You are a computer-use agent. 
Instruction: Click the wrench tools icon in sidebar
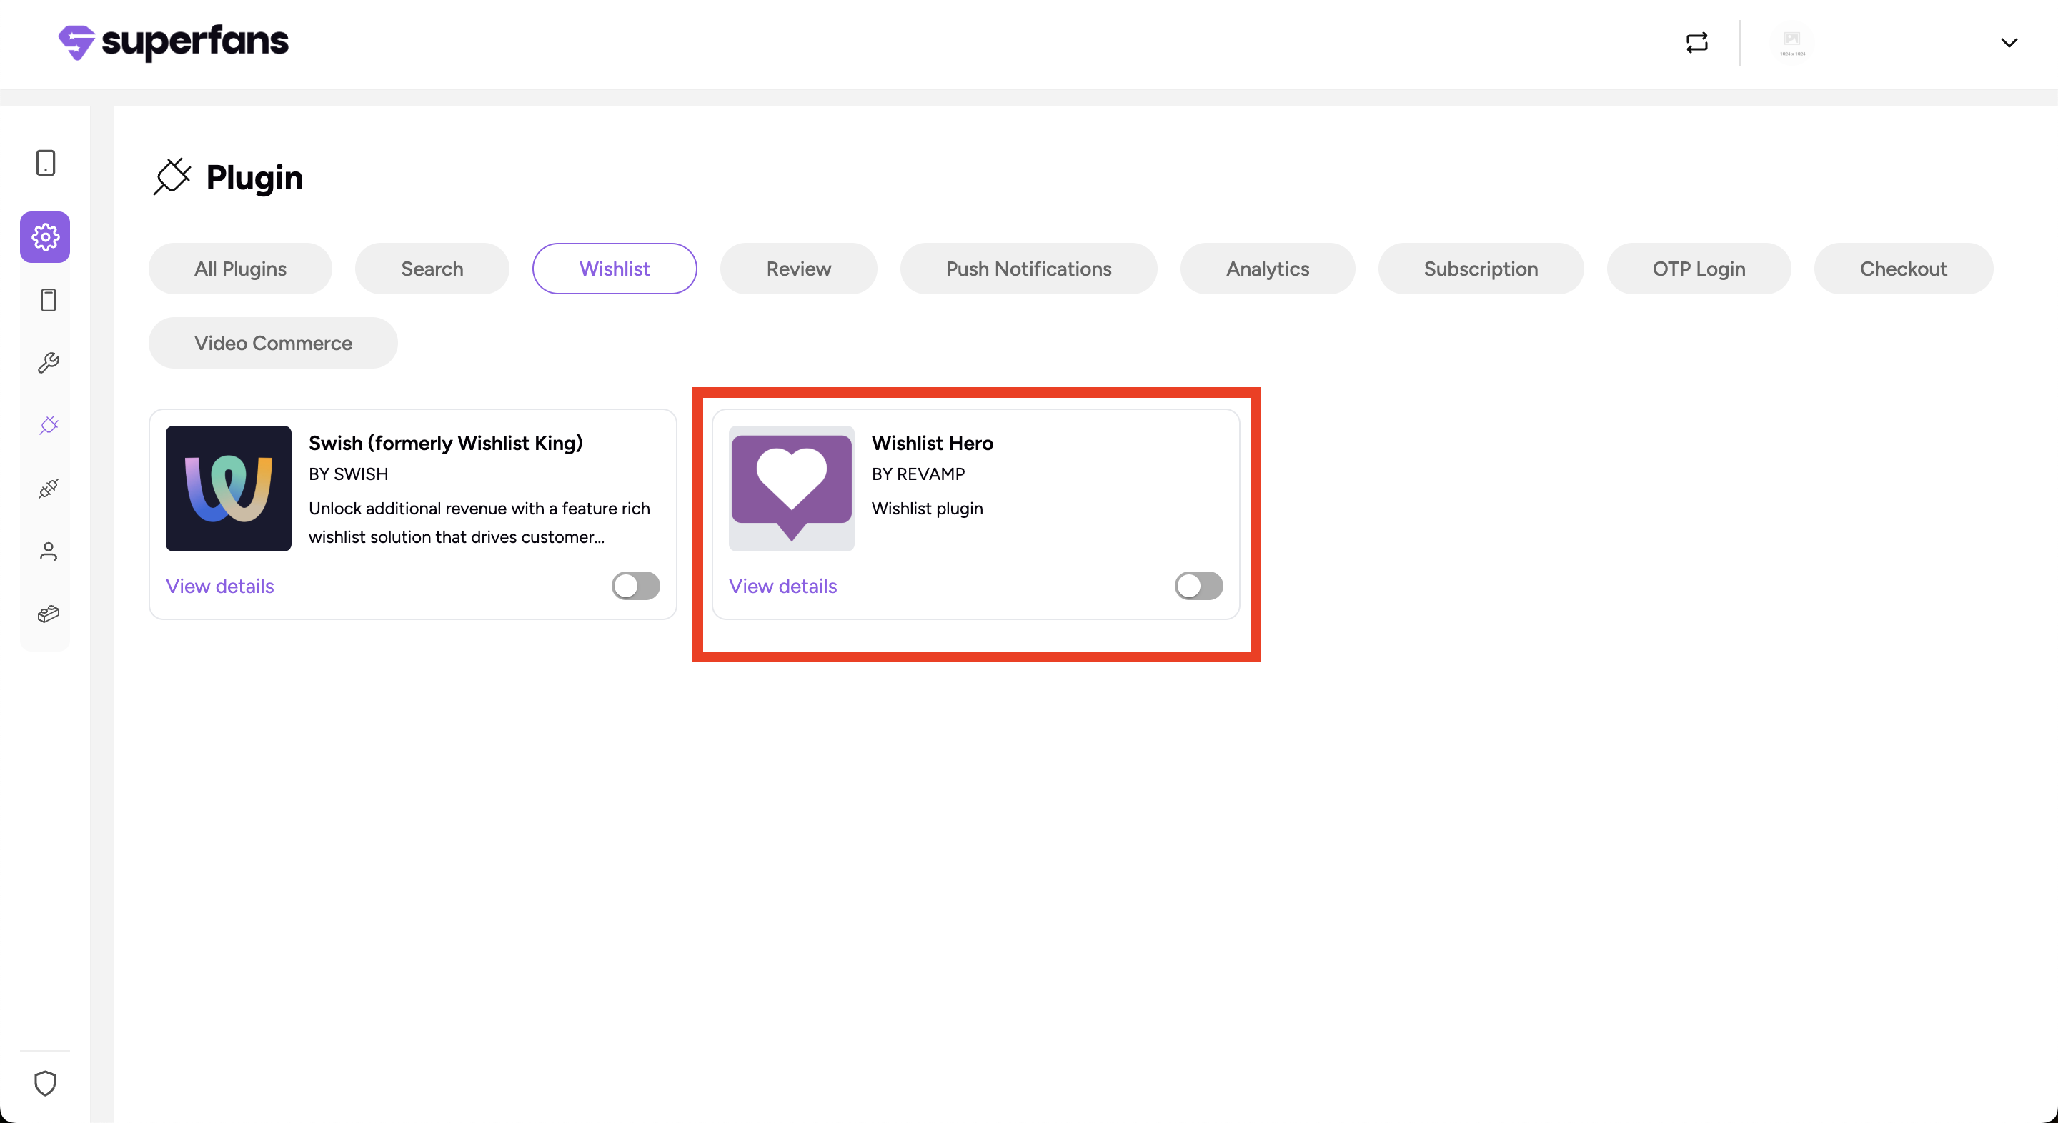point(48,363)
